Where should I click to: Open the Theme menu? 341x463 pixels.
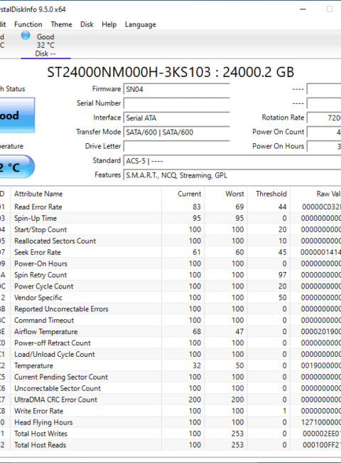[61, 24]
